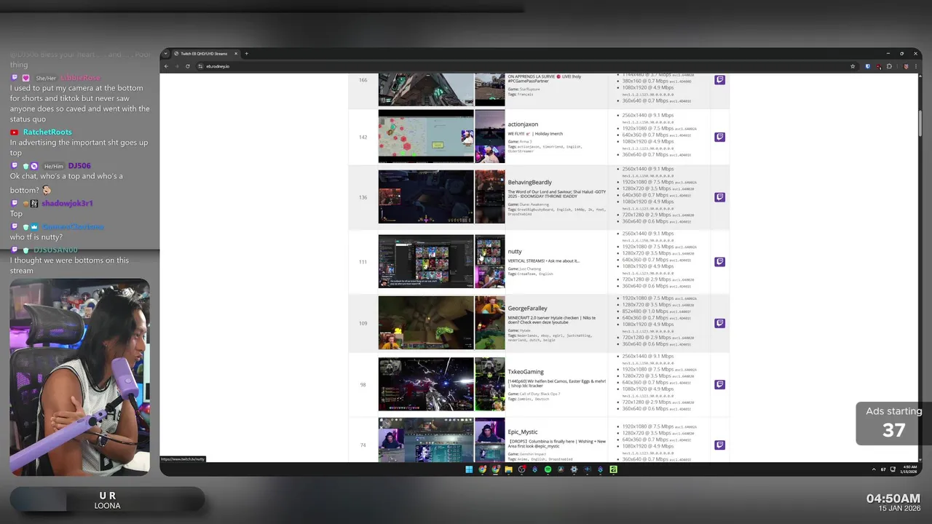Open Twitch link icon for nutty row

click(719, 262)
